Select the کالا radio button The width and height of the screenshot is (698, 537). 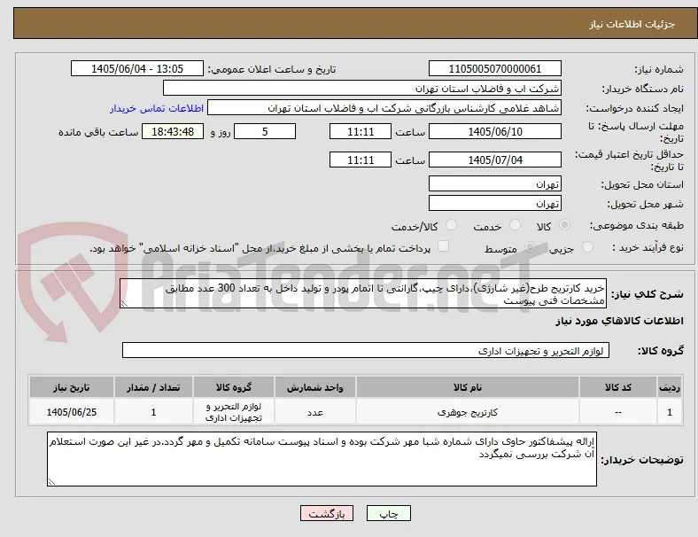[564, 225]
